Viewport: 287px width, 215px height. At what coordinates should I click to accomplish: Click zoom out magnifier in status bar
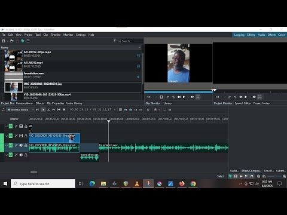tap(264, 176)
